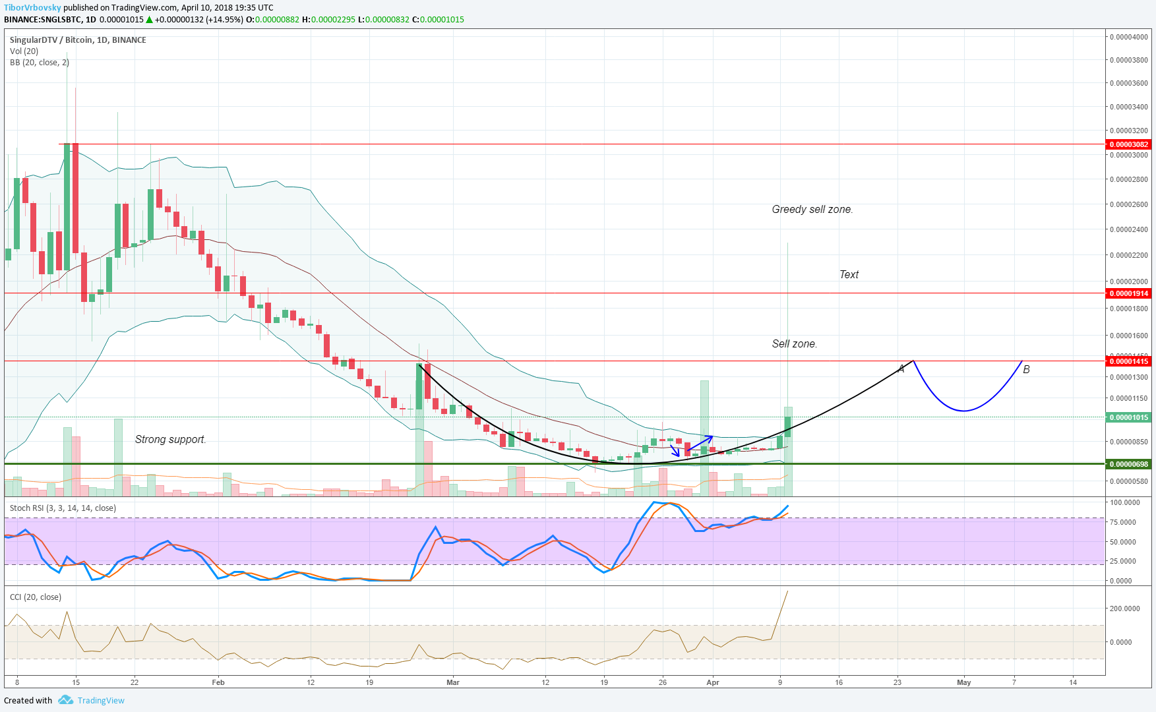Viewport: 1156px width, 712px height.
Task: Select the BB (20, close, 2) indicator label
Action: pyautogui.click(x=40, y=63)
